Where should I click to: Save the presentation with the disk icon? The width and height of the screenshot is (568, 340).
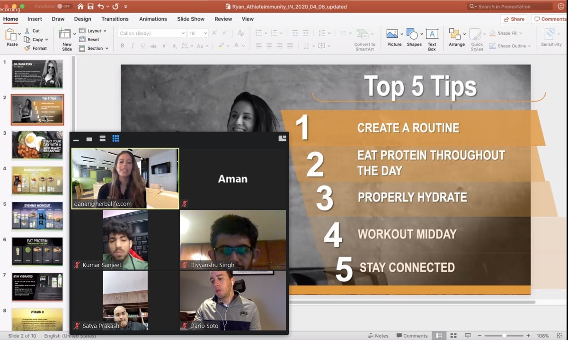tap(90, 7)
